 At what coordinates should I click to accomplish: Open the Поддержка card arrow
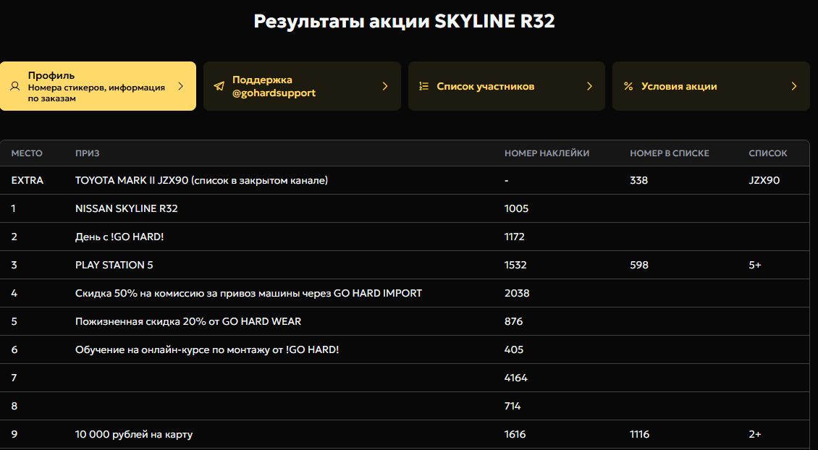[x=385, y=86]
